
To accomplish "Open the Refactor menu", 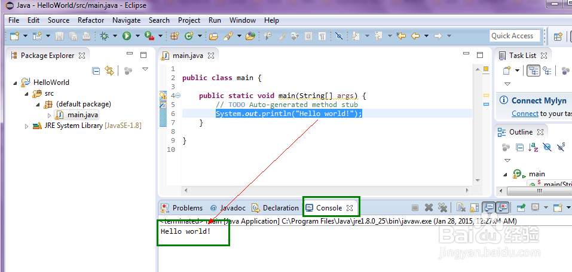I will pyautogui.click(x=91, y=20).
